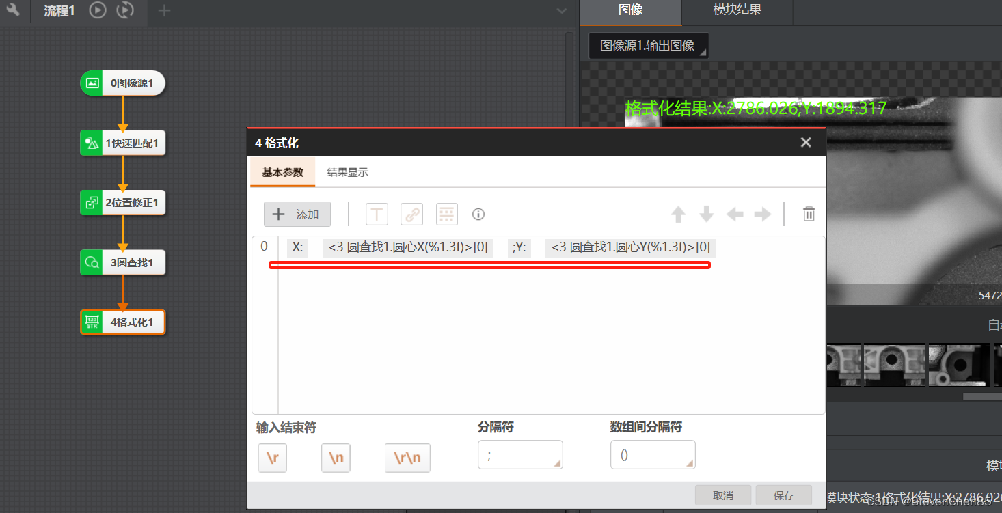Click the image source node icon
This screenshot has width=1002, height=513.
(x=92, y=83)
